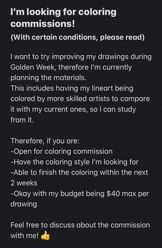Click the subtitle "With certain conditions, please read"
This screenshot has height=248, width=162.
[78, 37]
